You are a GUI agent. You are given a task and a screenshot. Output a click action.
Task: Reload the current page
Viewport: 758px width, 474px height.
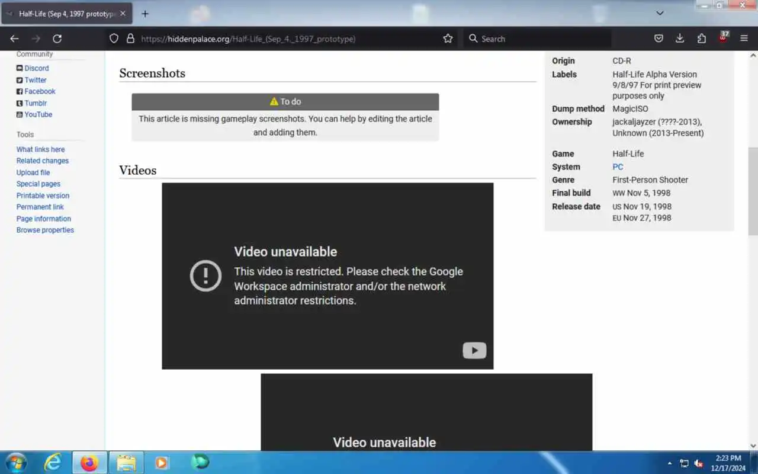(x=57, y=39)
